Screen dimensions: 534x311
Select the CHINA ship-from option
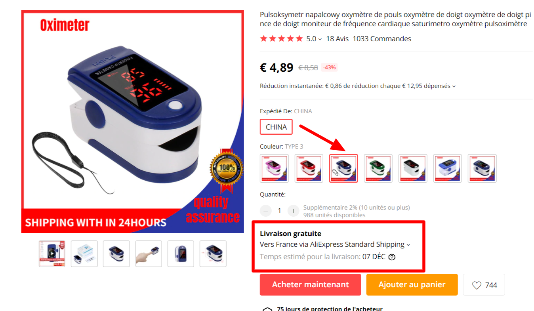click(x=276, y=127)
